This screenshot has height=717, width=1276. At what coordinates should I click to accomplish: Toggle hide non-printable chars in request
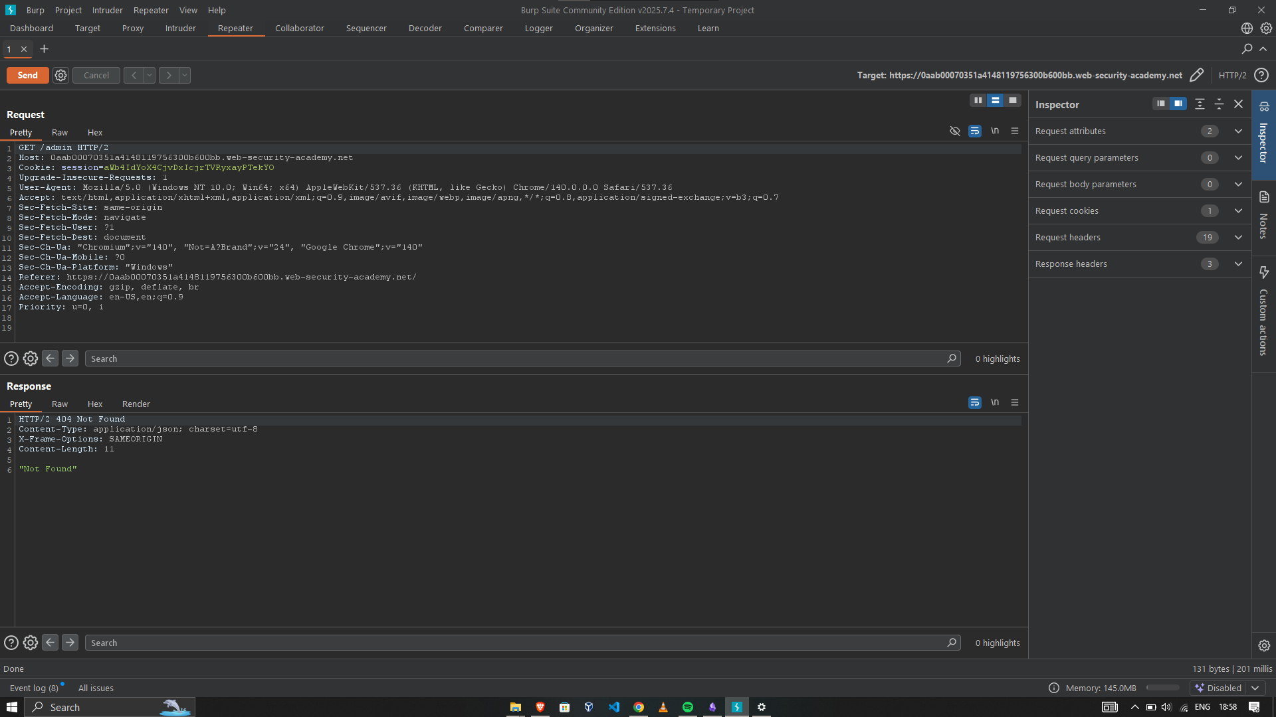point(955,131)
